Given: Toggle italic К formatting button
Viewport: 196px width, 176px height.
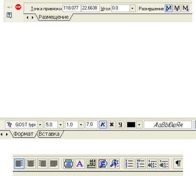Looking at the screenshot, I should pyautogui.click(x=103, y=125).
